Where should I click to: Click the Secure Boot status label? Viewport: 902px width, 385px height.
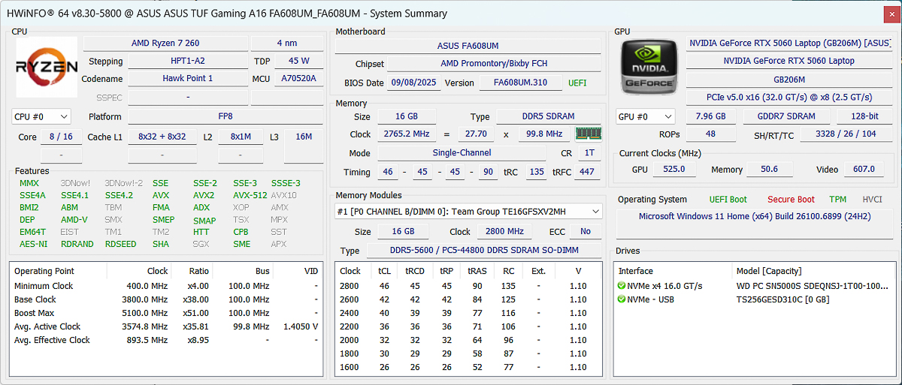[x=791, y=200]
